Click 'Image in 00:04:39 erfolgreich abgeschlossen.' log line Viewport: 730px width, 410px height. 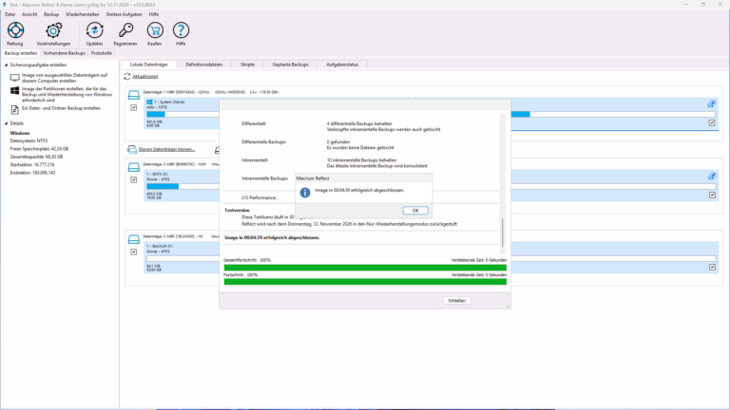coord(272,237)
